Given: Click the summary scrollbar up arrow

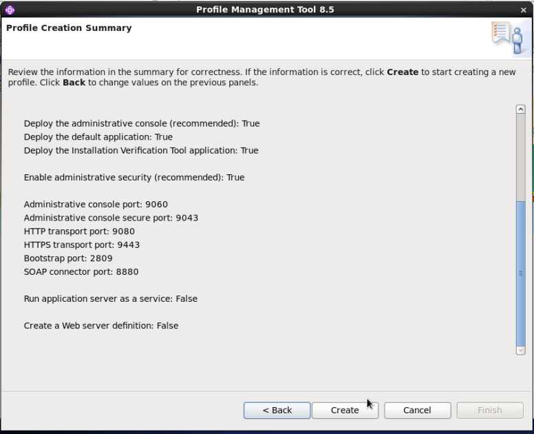Looking at the screenshot, I should (520, 110).
